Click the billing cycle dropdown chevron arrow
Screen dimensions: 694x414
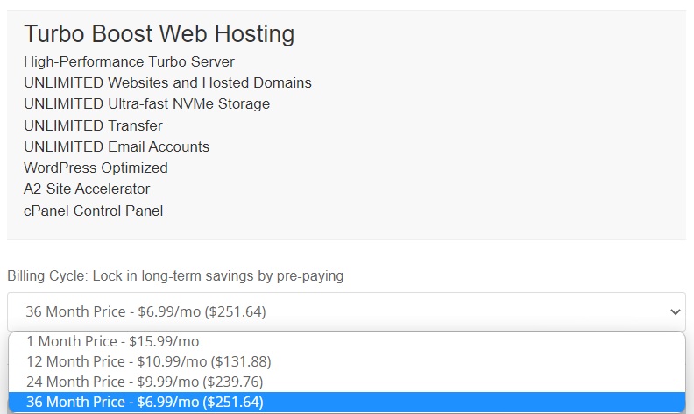click(675, 312)
